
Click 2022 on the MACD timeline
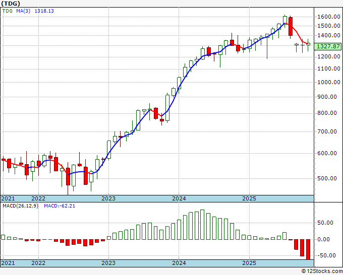point(38,263)
